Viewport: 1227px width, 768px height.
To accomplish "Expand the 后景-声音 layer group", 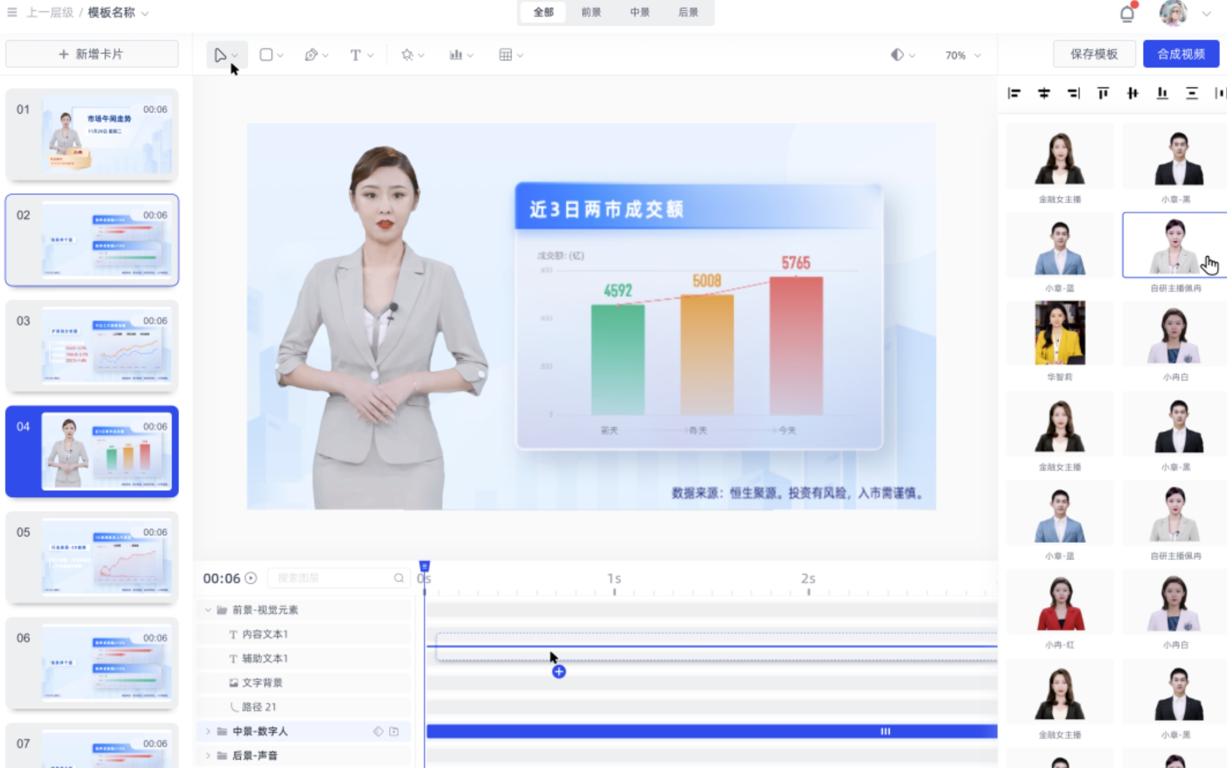I will coord(208,756).
